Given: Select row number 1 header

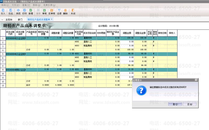Looking at the screenshot, I should click(x=3, y=38).
